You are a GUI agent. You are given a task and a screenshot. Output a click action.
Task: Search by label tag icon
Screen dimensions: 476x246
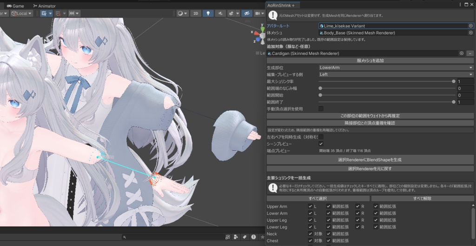click(245, 237)
